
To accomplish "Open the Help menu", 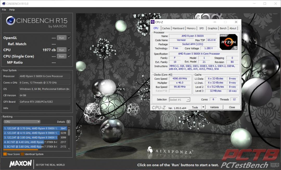I will tap(12, 10).
